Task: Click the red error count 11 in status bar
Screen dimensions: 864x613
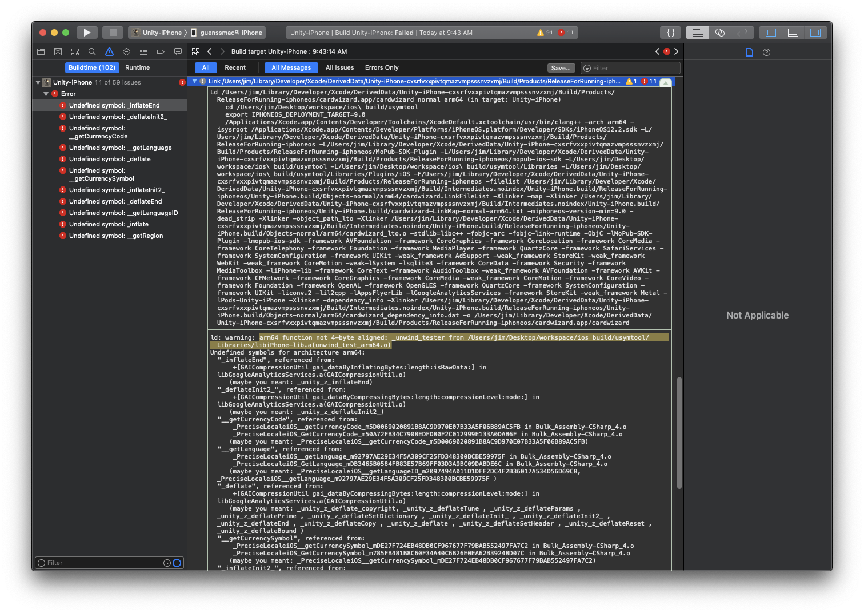Action: point(566,33)
